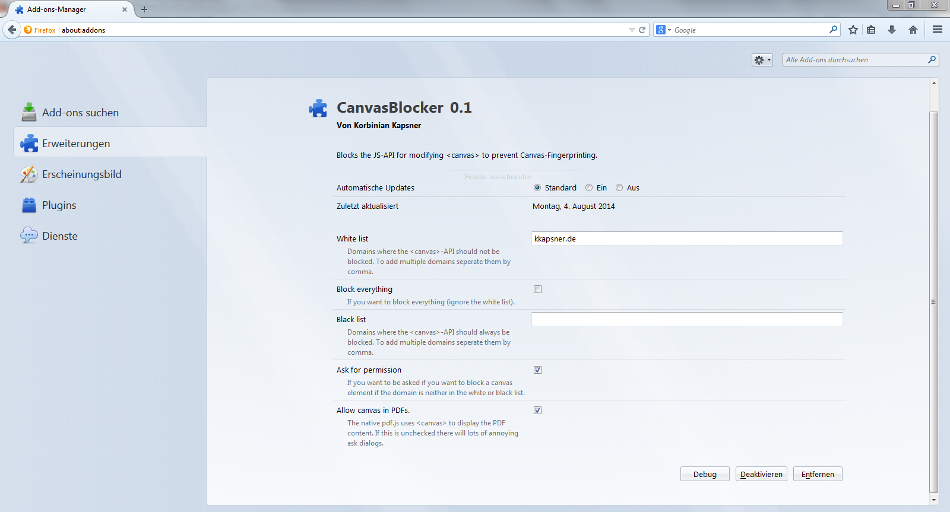Open the bookmarks list icon
Screen dimensions: 950x512
[x=871, y=30]
